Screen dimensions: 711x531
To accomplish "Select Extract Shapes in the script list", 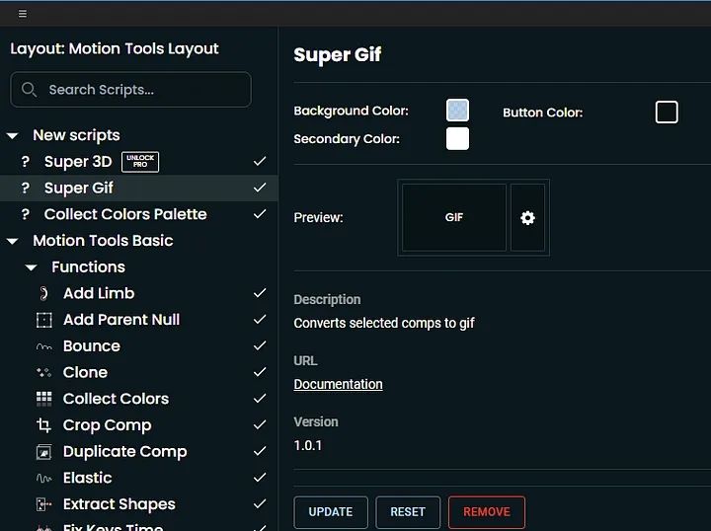I will tap(118, 504).
